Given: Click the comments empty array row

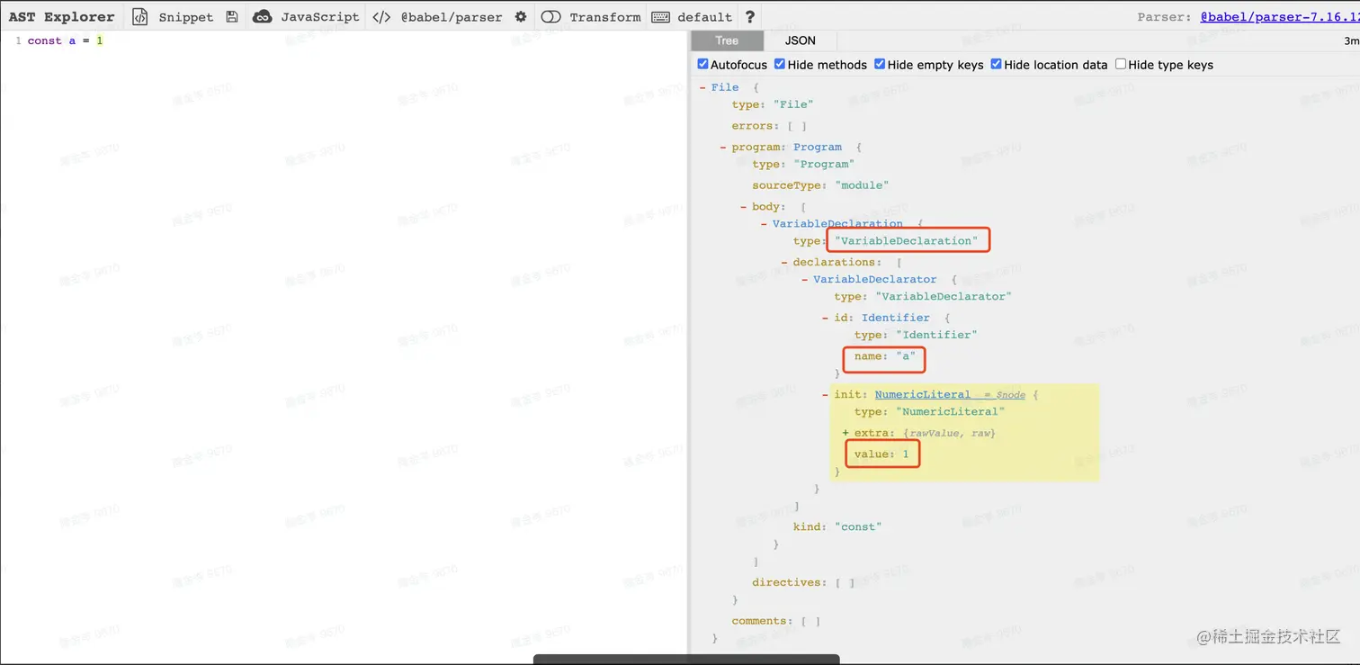Looking at the screenshot, I should [x=776, y=621].
